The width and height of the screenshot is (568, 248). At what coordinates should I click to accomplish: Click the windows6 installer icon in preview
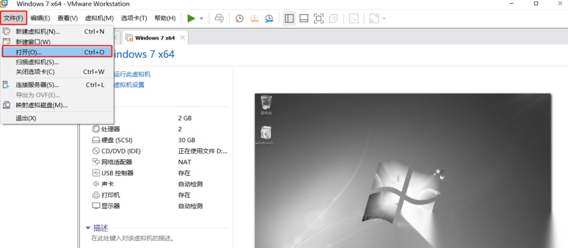(x=266, y=135)
